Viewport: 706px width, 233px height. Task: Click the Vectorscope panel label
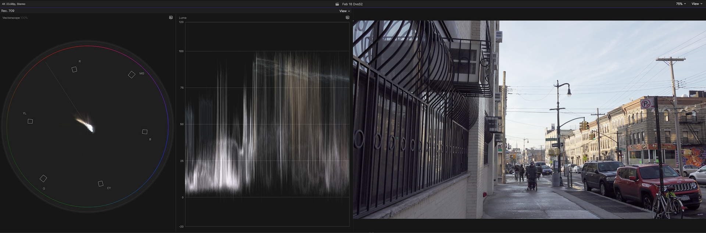(x=11, y=18)
